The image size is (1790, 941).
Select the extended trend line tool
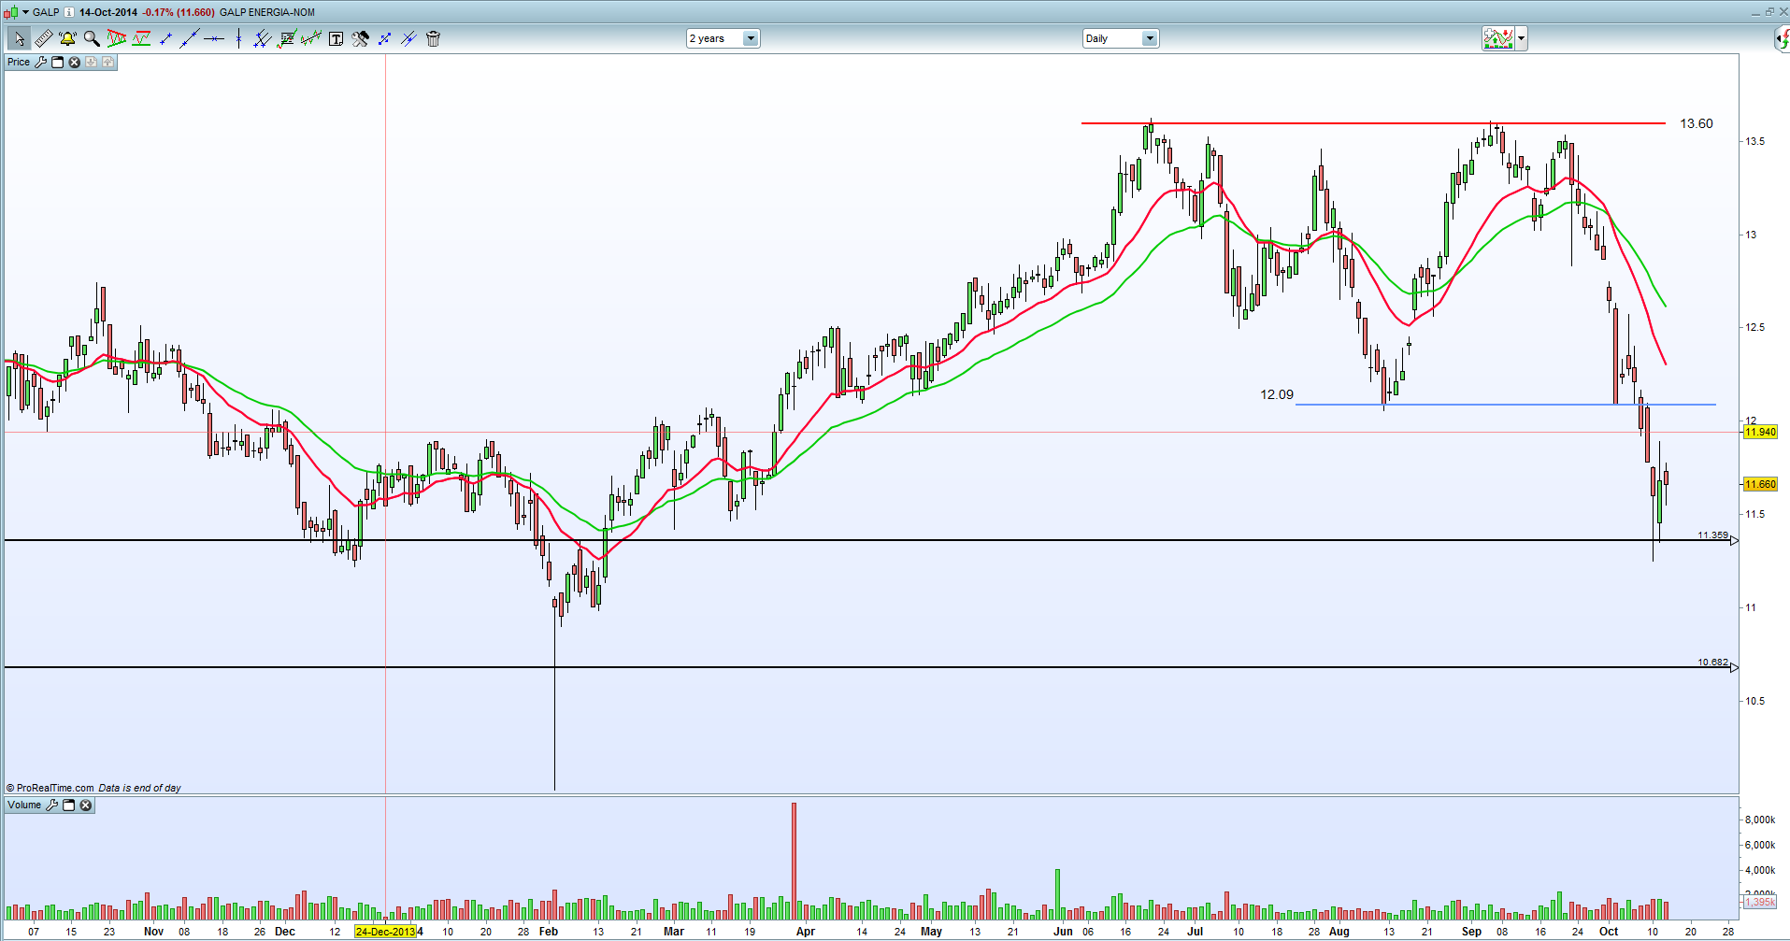(190, 38)
